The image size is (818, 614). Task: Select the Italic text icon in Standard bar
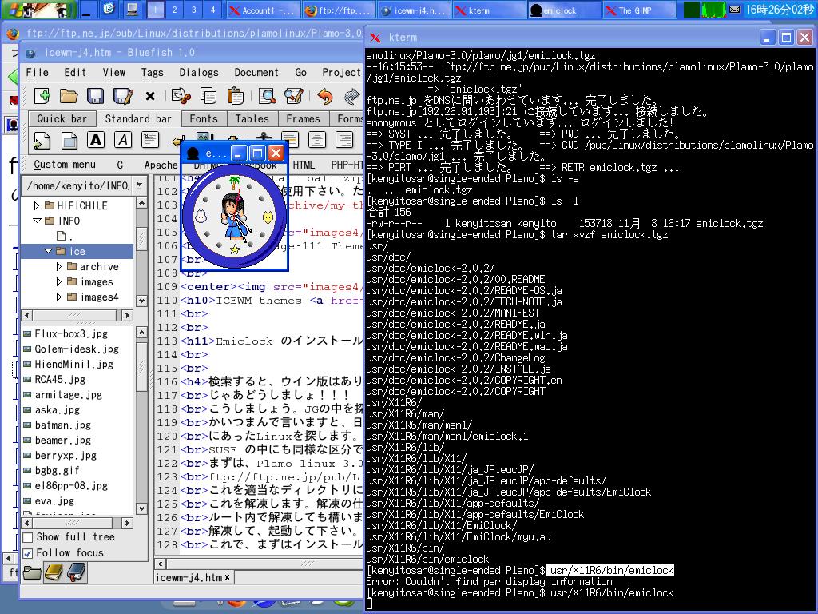tap(122, 138)
